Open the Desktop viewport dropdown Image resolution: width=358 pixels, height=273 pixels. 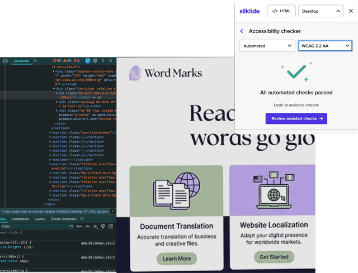[321, 11]
